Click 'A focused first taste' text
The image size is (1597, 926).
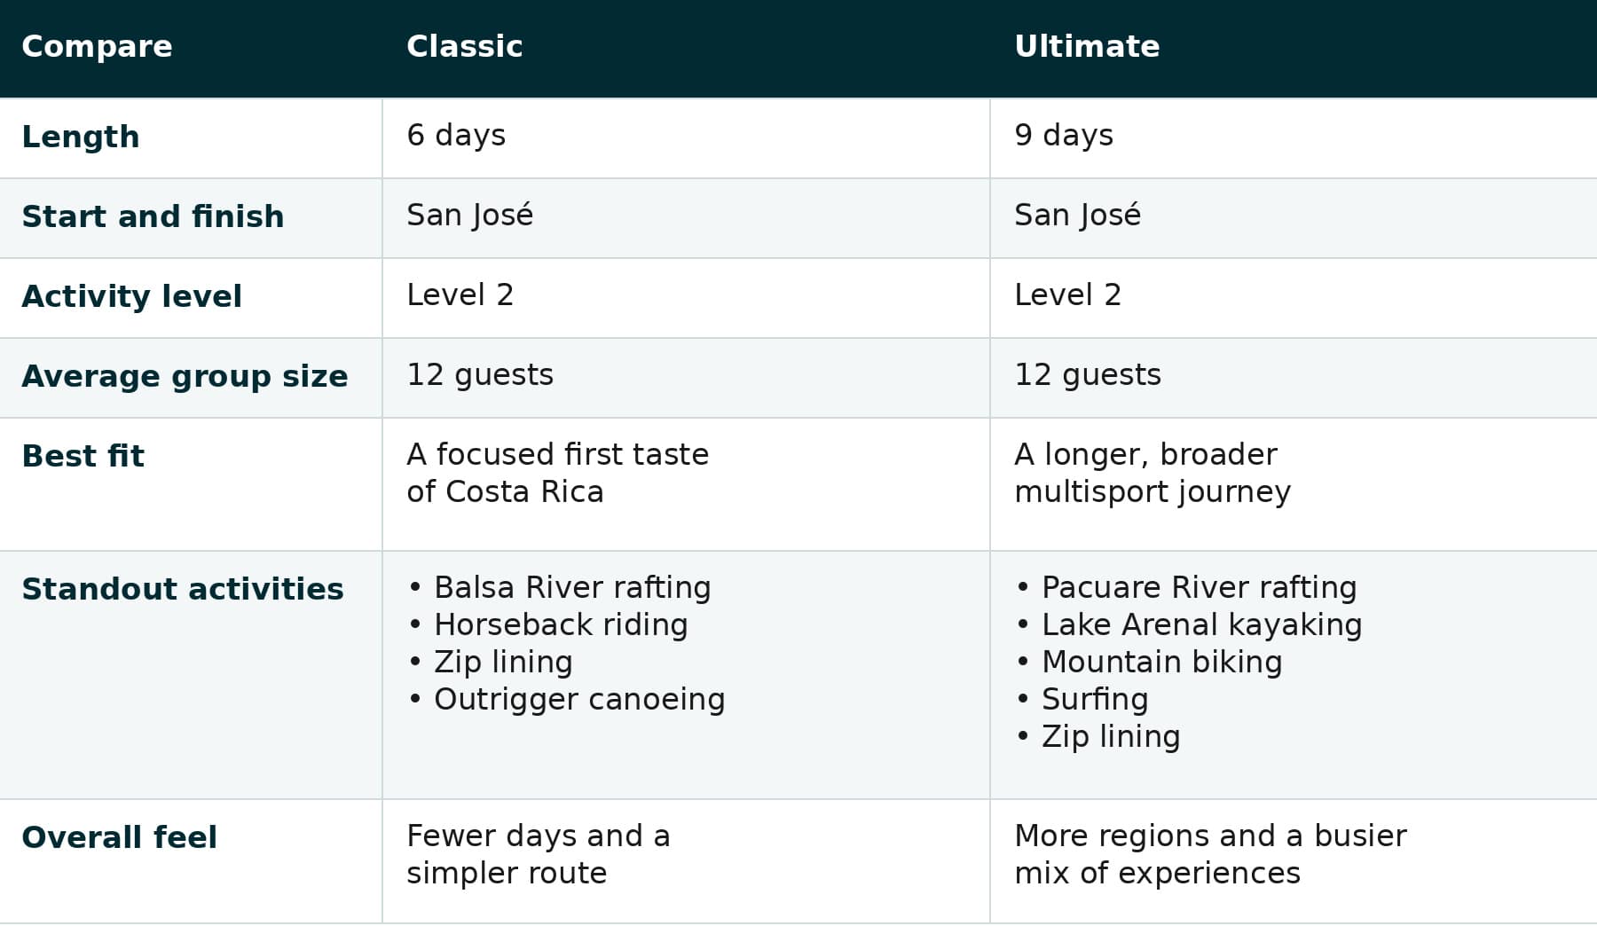click(x=557, y=454)
